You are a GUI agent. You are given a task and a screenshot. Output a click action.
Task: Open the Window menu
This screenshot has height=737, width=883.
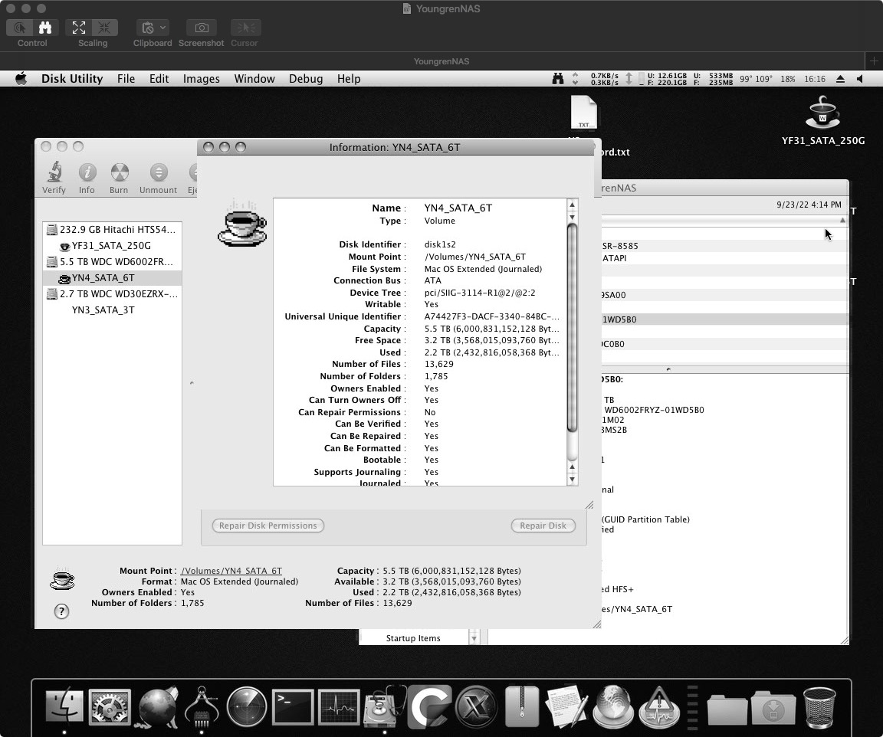coord(254,79)
